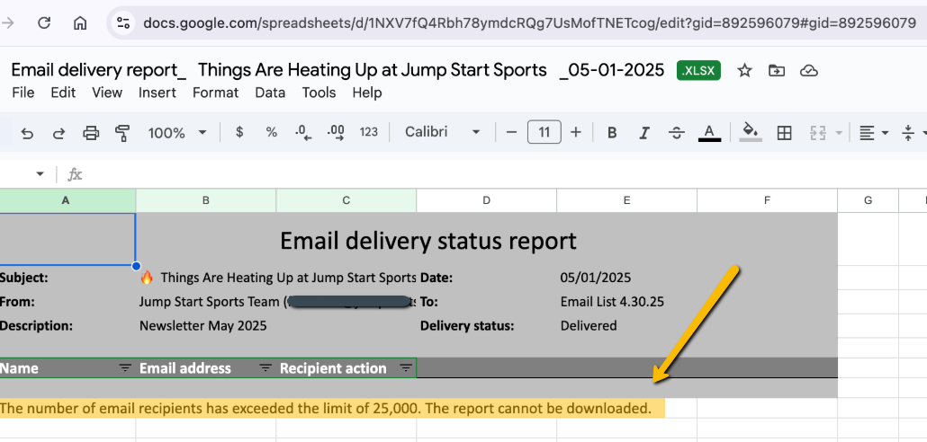
Task: Click the document title to rename
Action: (x=337, y=70)
